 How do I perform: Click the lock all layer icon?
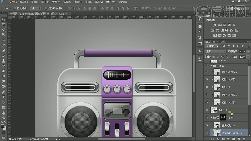tap(226, 57)
